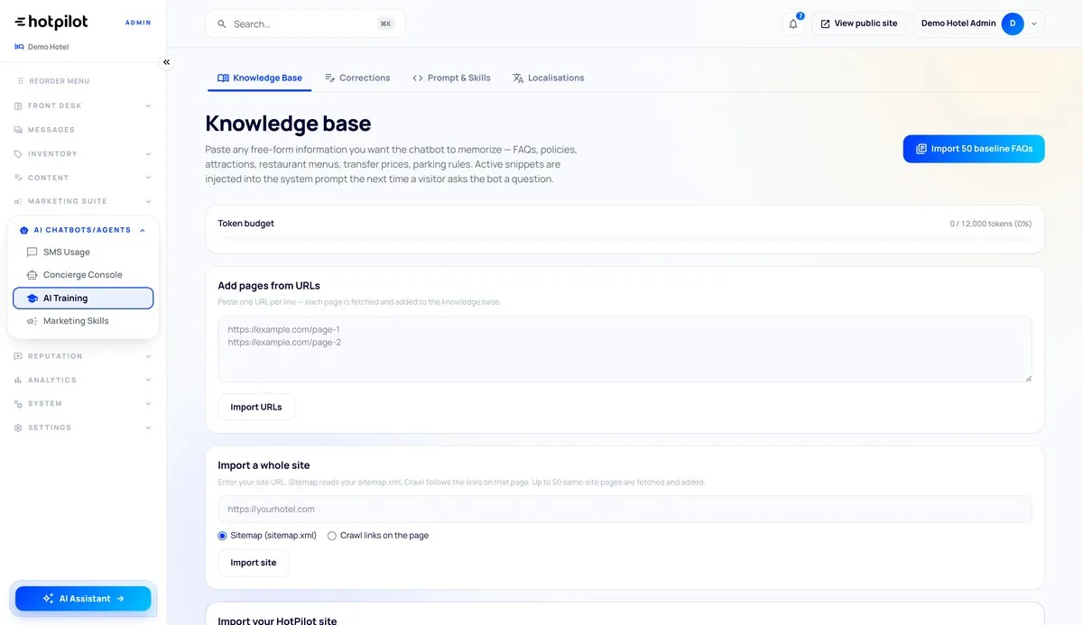The height and width of the screenshot is (625, 1083).
Task: Click the Demo Hotel name in sidebar
Action: 48,47
